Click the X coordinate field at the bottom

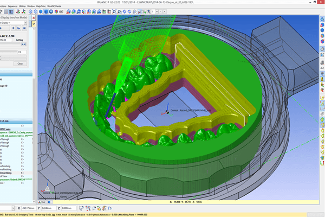(x=29, y=208)
